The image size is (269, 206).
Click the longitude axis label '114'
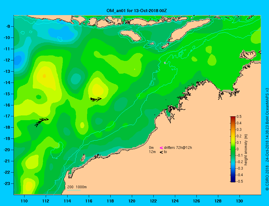67,201
